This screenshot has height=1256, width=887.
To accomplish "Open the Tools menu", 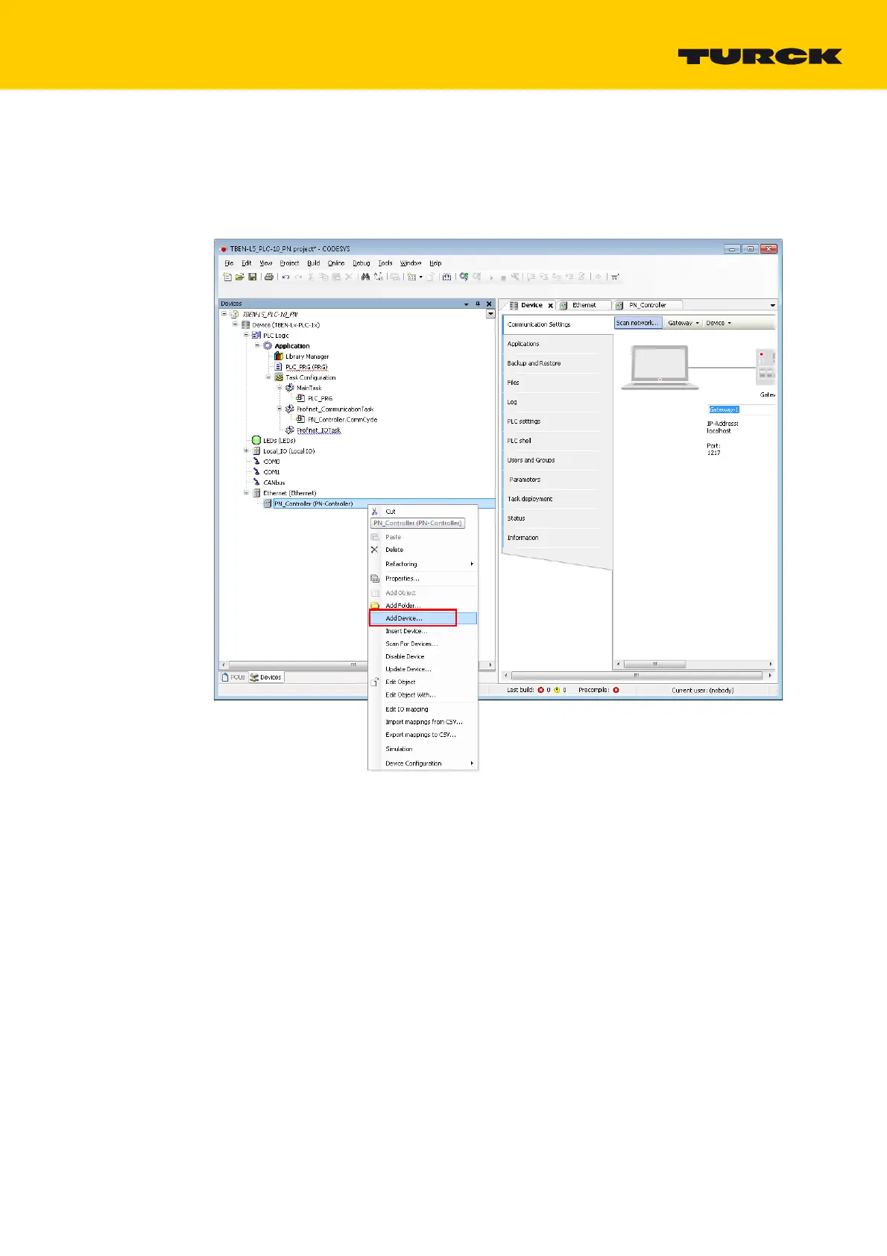I will [385, 263].
